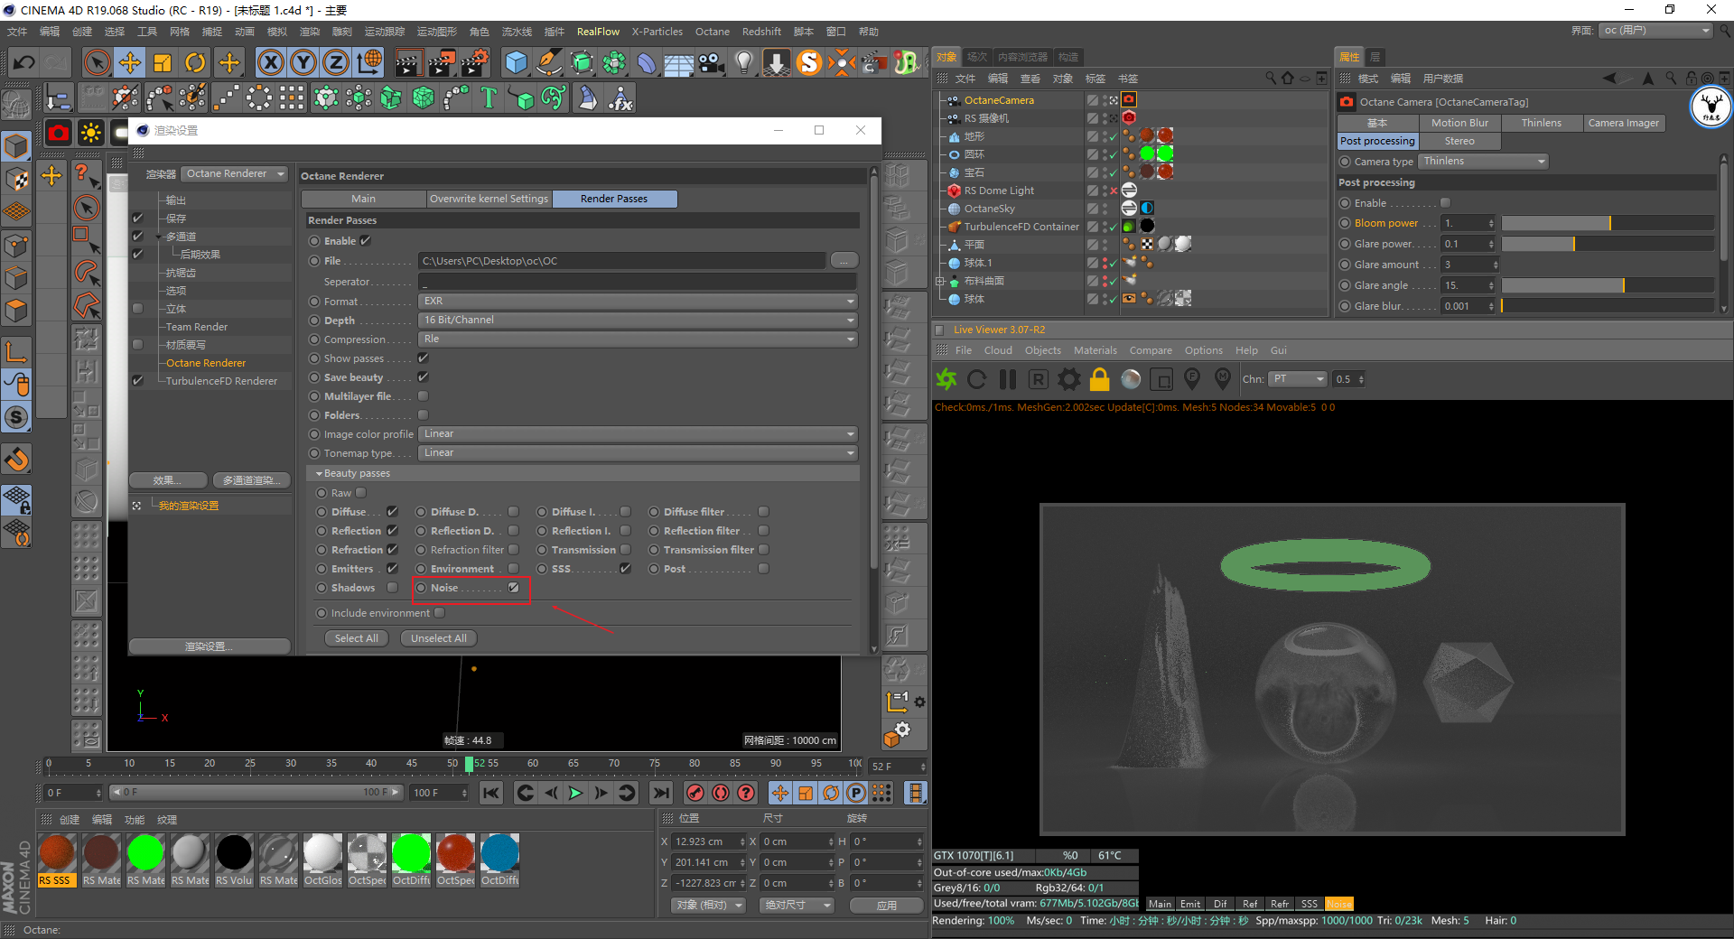Restart render in Live Viewer
1734x939 pixels.
point(977,379)
